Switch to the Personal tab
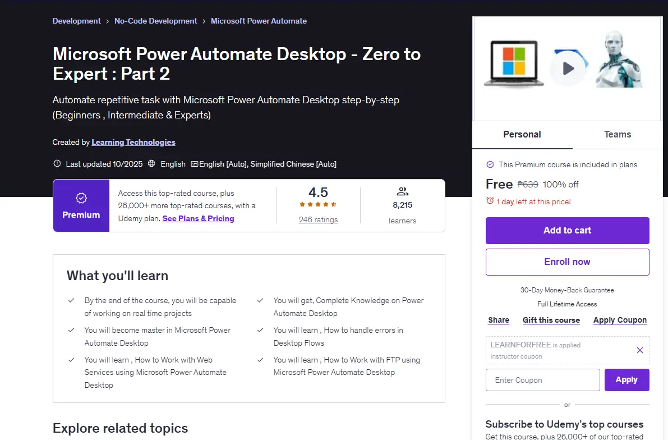This screenshot has height=440, width=668. pos(522,135)
